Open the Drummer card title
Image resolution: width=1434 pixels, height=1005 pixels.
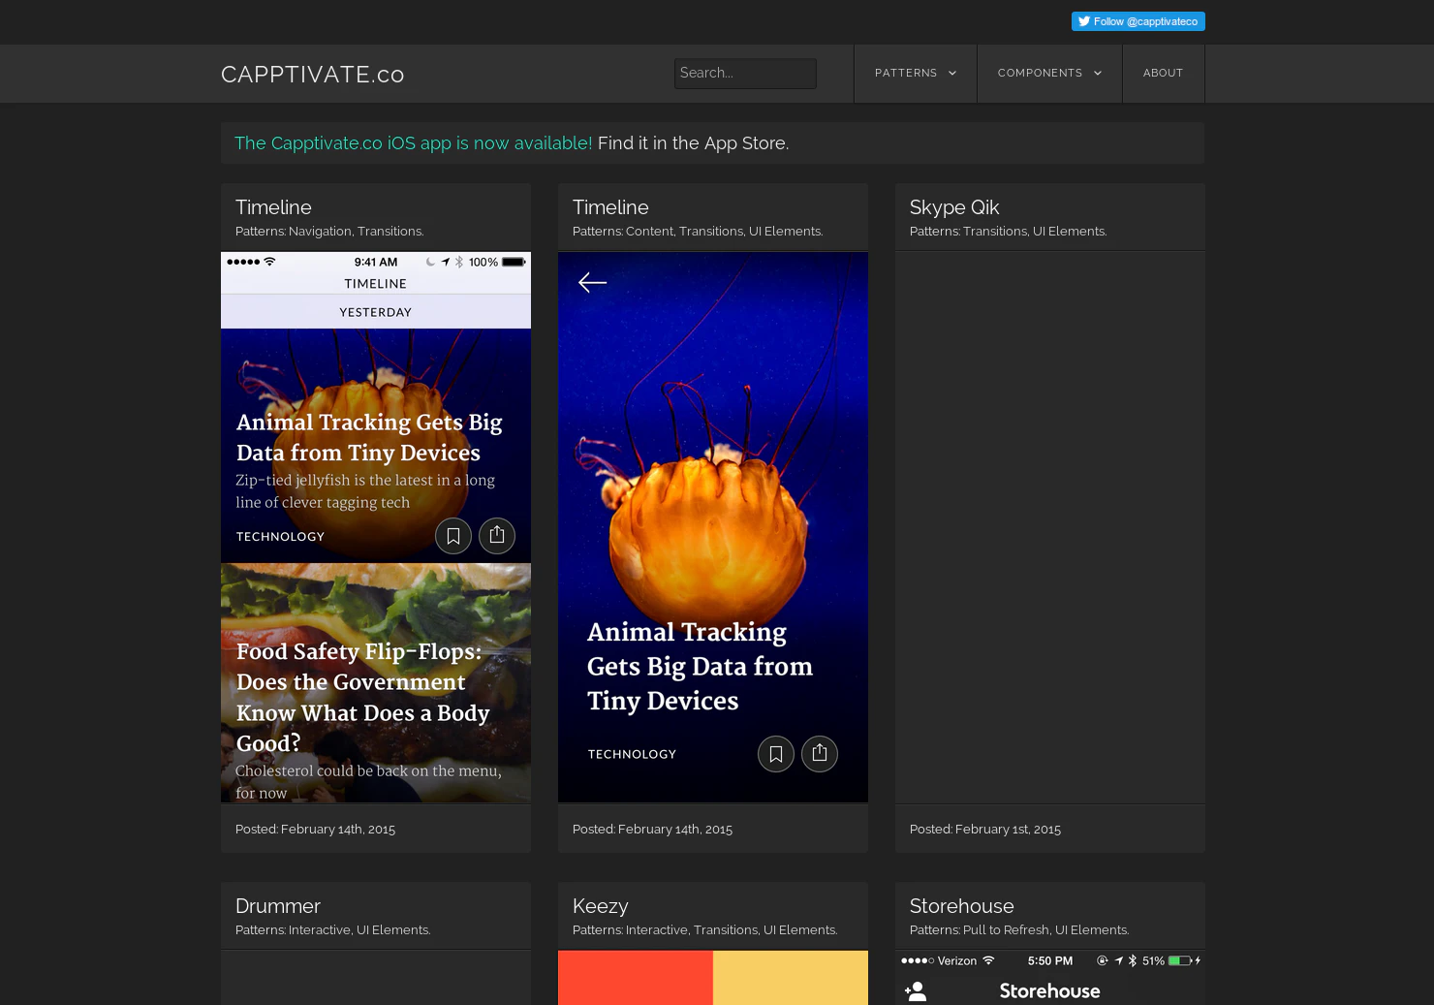[x=278, y=906]
